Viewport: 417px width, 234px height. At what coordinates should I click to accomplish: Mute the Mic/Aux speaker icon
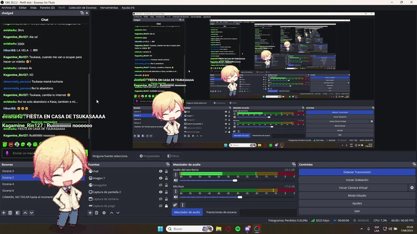tap(176, 197)
